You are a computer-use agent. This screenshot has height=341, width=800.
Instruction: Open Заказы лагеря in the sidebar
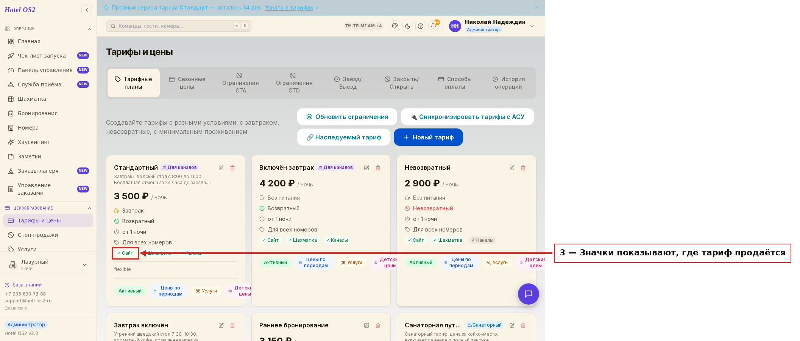tap(48, 171)
